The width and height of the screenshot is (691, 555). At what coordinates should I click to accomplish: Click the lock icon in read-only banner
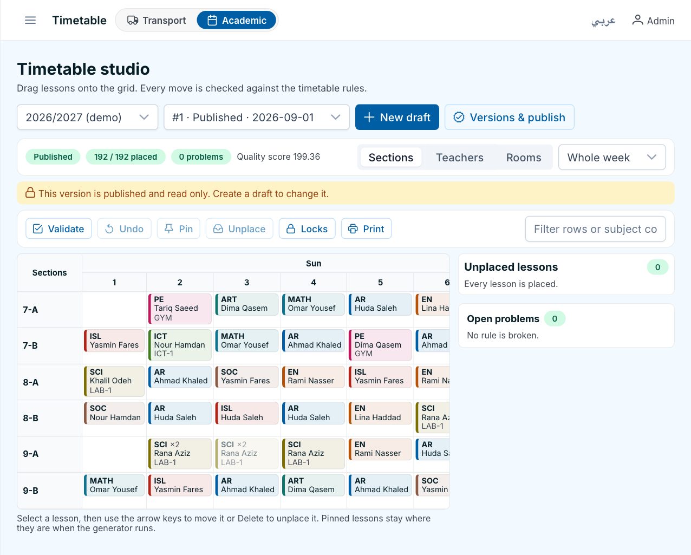30,193
